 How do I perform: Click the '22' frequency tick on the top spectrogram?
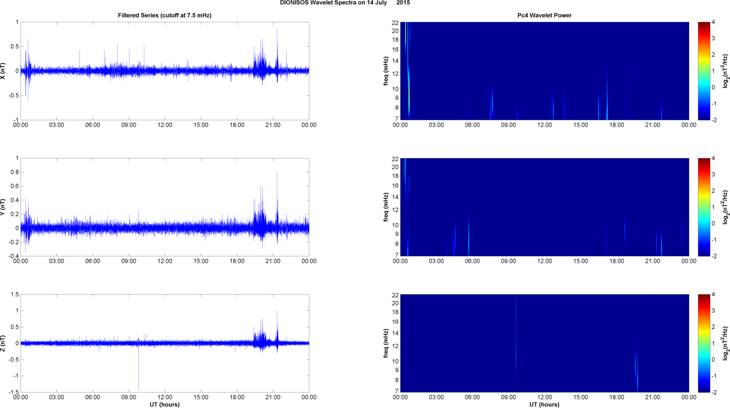coord(395,23)
